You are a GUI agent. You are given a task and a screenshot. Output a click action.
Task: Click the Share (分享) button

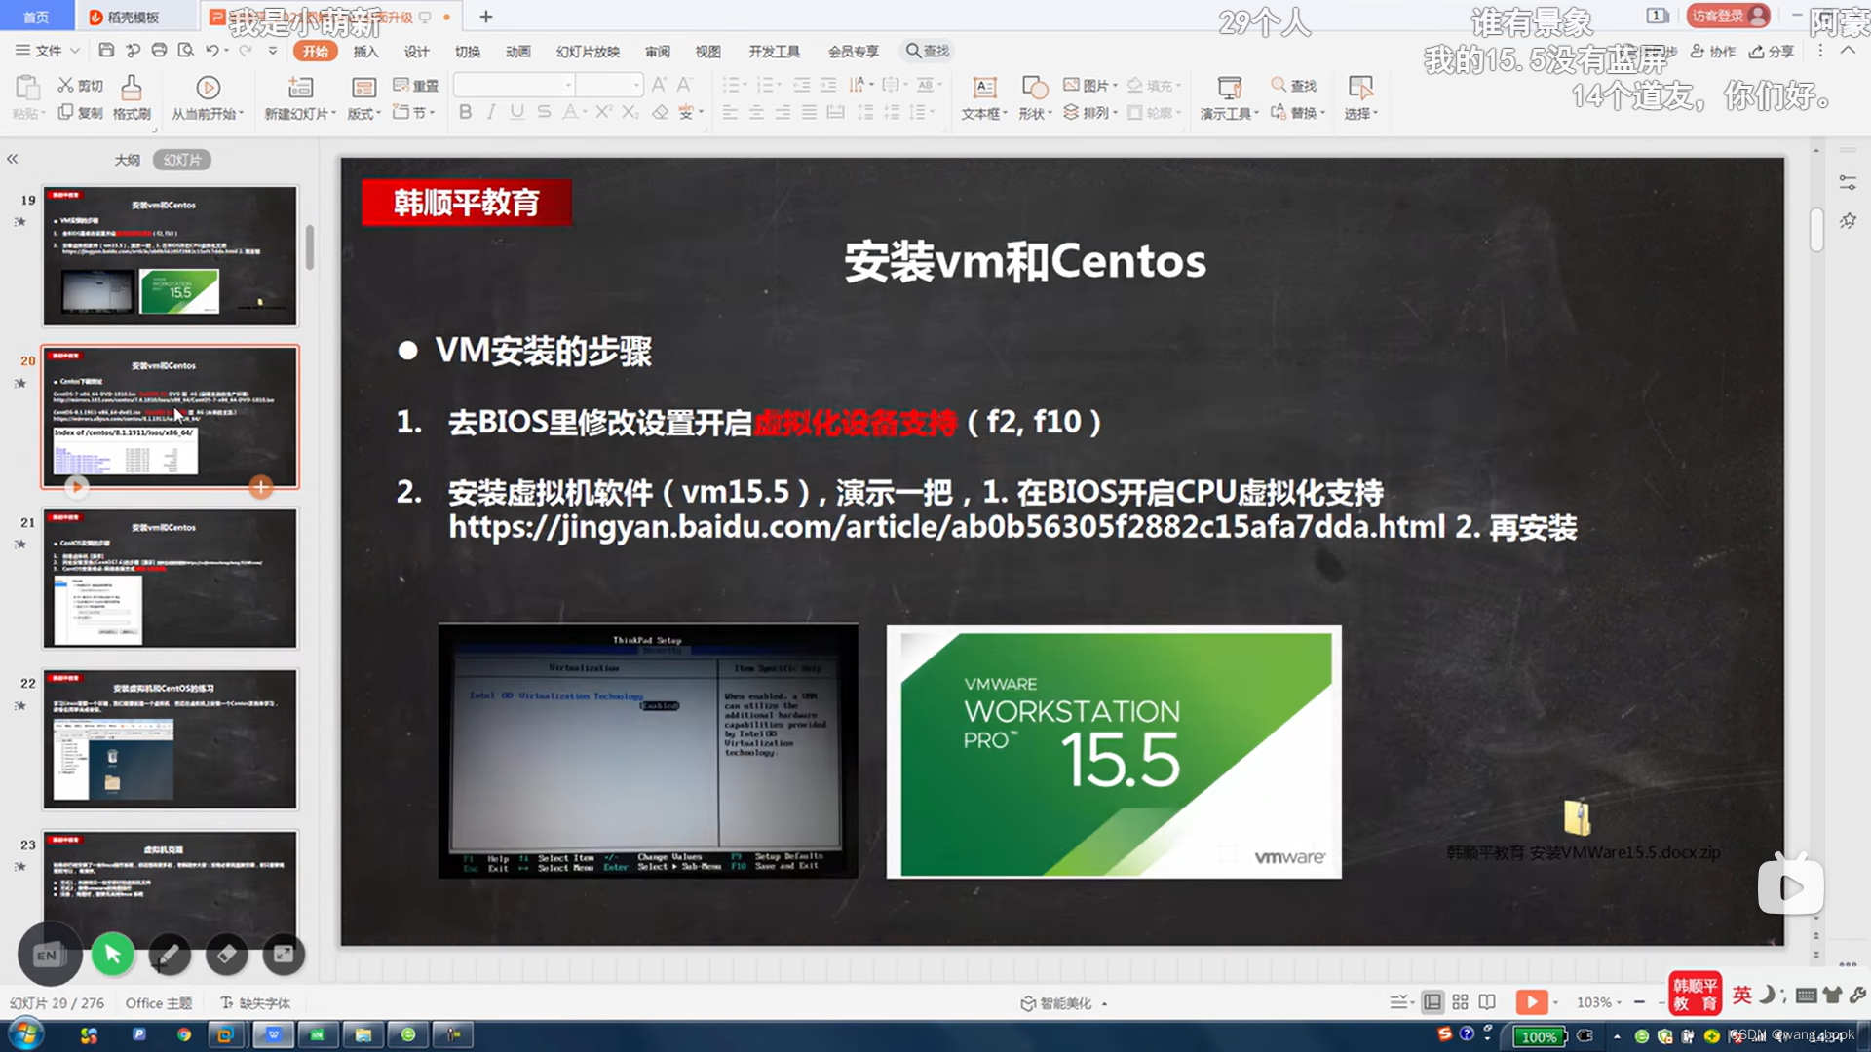point(1772,52)
